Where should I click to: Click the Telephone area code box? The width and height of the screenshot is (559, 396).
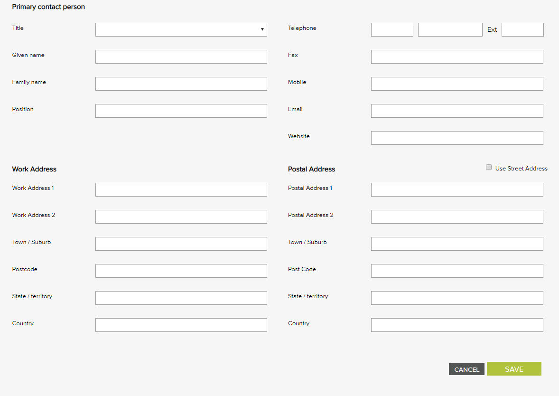(x=392, y=29)
